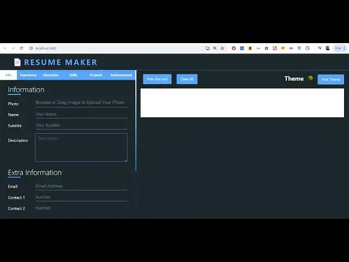Image resolution: width=349 pixels, height=262 pixels.
Task: Go to the Skills tab
Action: pyautogui.click(x=73, y=75)
